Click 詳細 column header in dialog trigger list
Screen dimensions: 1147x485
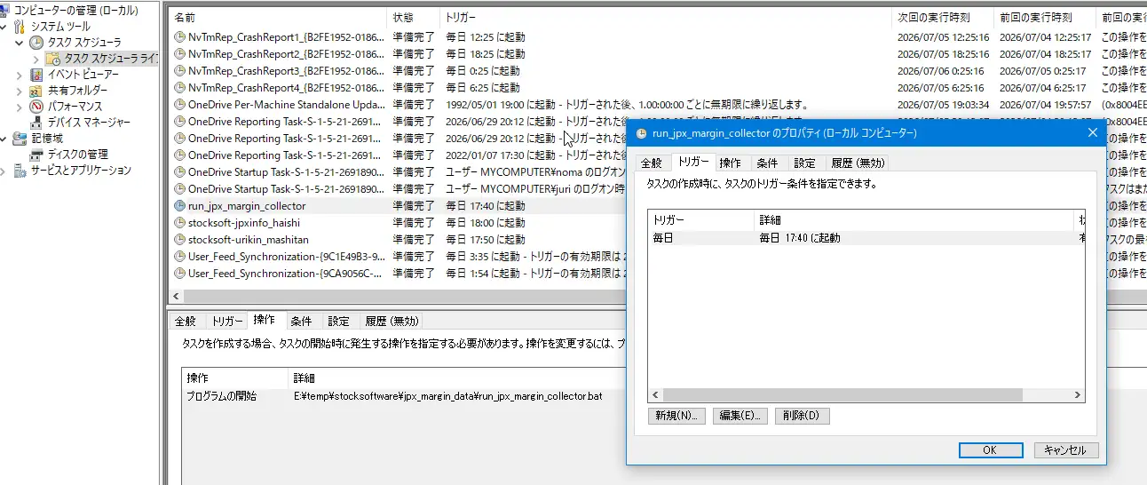pyautogui.click(x=914, y=219)
